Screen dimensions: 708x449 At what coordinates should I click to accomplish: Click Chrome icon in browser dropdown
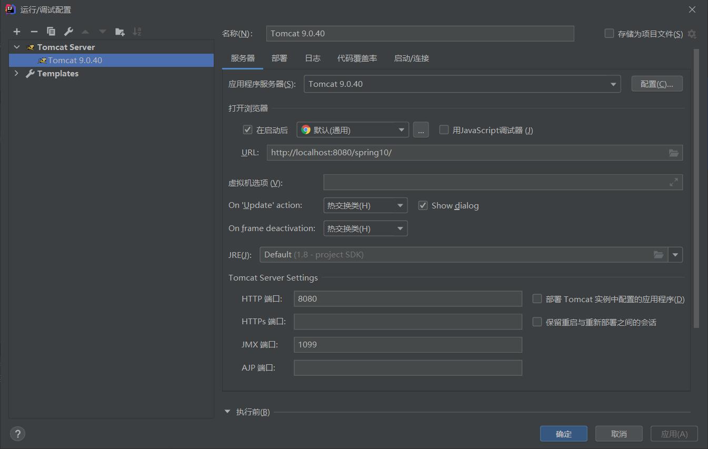pos(306,129)
